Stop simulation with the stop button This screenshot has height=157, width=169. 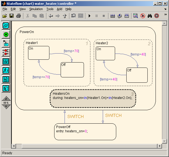(104, 16)
